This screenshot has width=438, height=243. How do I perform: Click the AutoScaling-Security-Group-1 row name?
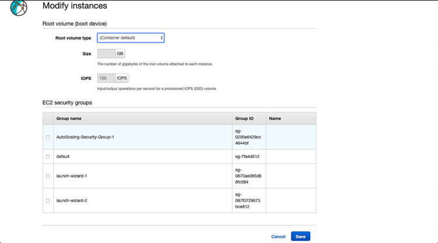pos(85,138)
